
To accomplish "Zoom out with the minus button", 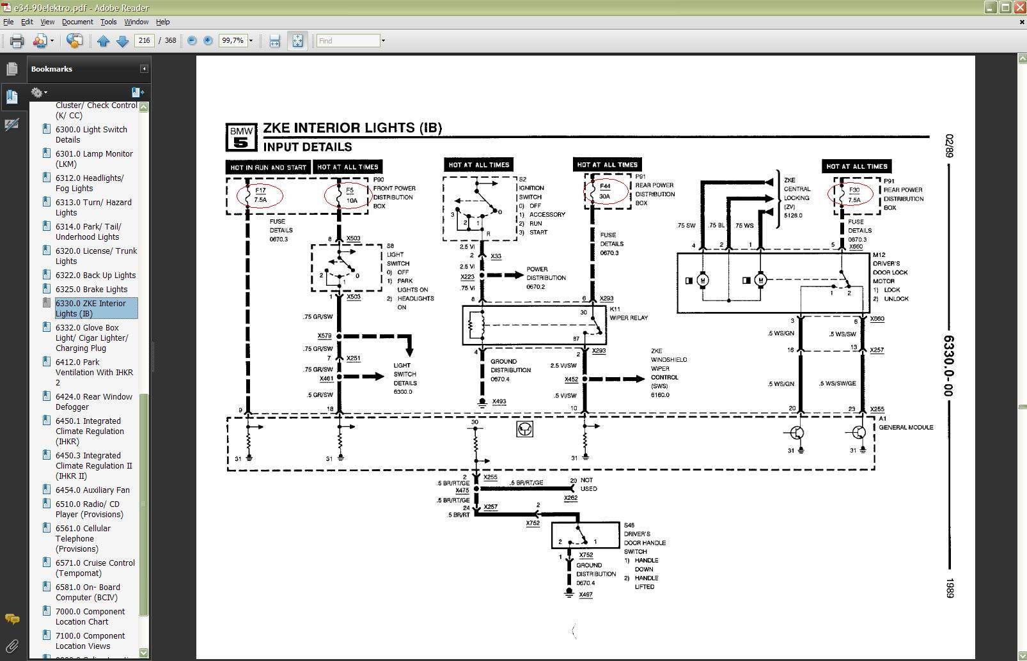I will [x=192, y=40].
